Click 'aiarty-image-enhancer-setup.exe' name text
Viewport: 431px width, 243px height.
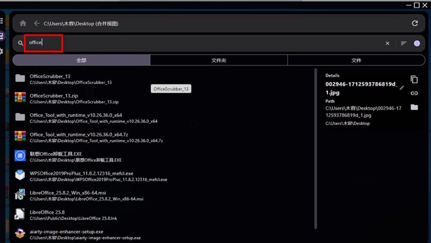click(66, 232)
